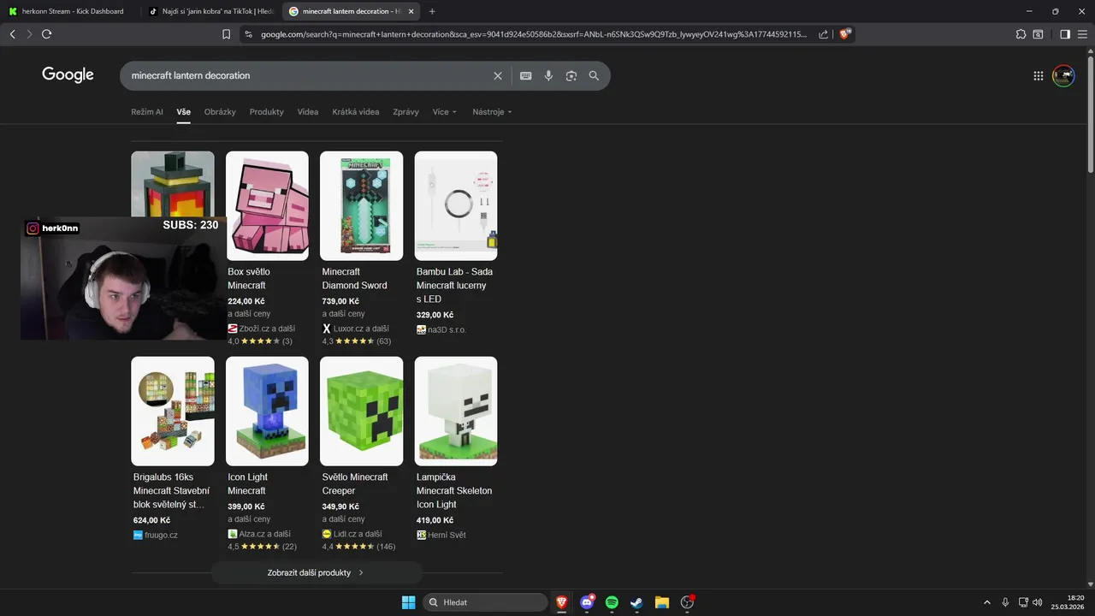
Task: Open Spotify from the taskbar
Action: 612,602
